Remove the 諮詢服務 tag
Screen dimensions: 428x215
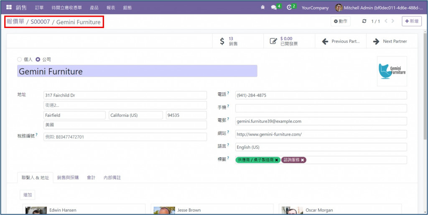coord(303,160)
